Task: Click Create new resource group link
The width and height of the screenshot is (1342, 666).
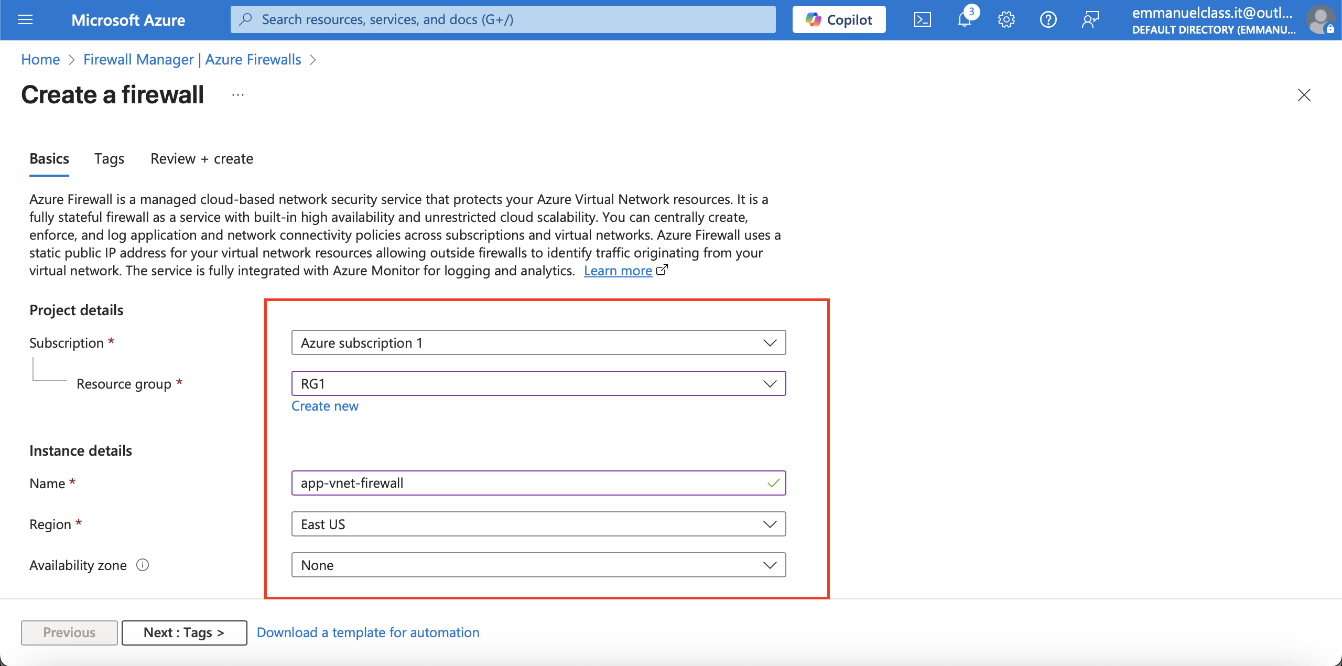Action: [x=325, y=406]
